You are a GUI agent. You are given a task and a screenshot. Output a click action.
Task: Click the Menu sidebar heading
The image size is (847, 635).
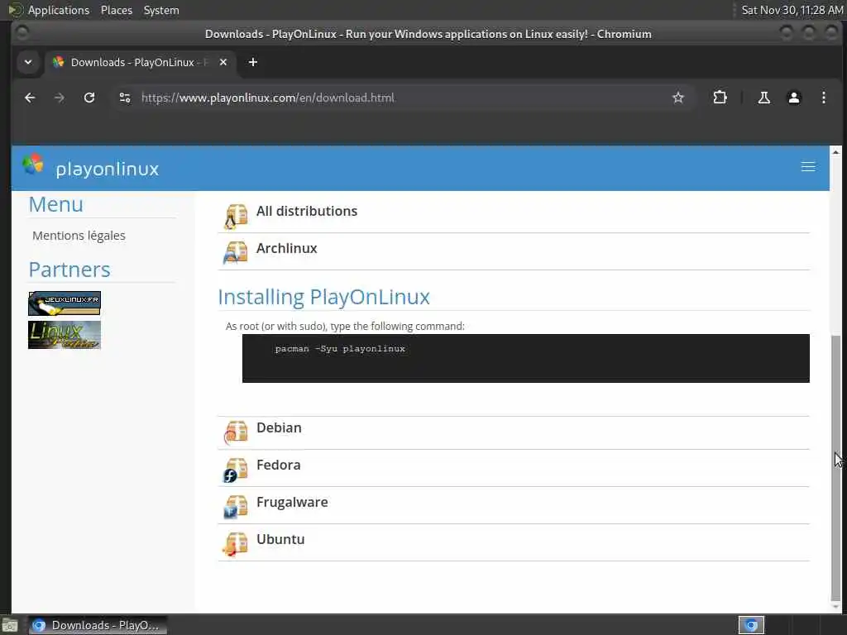[55, 205]
